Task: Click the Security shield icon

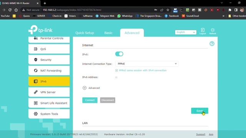Action: point(36,60)
